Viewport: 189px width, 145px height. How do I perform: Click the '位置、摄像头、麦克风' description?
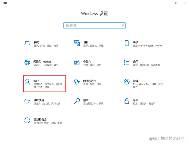(144, 103)
